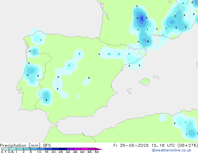Select the 45–50 mm legend swatch
The width and height of the screenshot is (198, 153).
92,149
